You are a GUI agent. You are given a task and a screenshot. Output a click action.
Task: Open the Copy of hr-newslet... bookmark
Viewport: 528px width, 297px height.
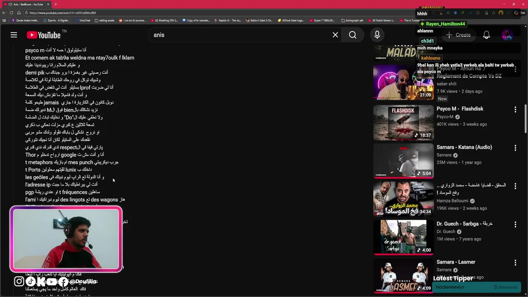(x=196, y=20)
